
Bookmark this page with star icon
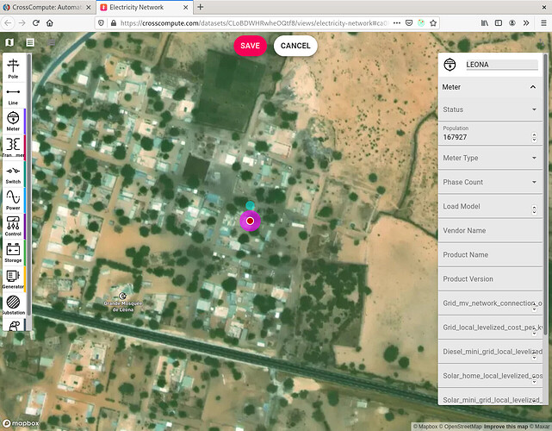click(433, 23)
